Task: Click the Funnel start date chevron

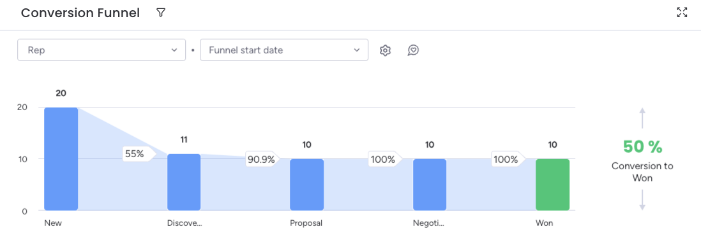Action: [x=357, y=50]
